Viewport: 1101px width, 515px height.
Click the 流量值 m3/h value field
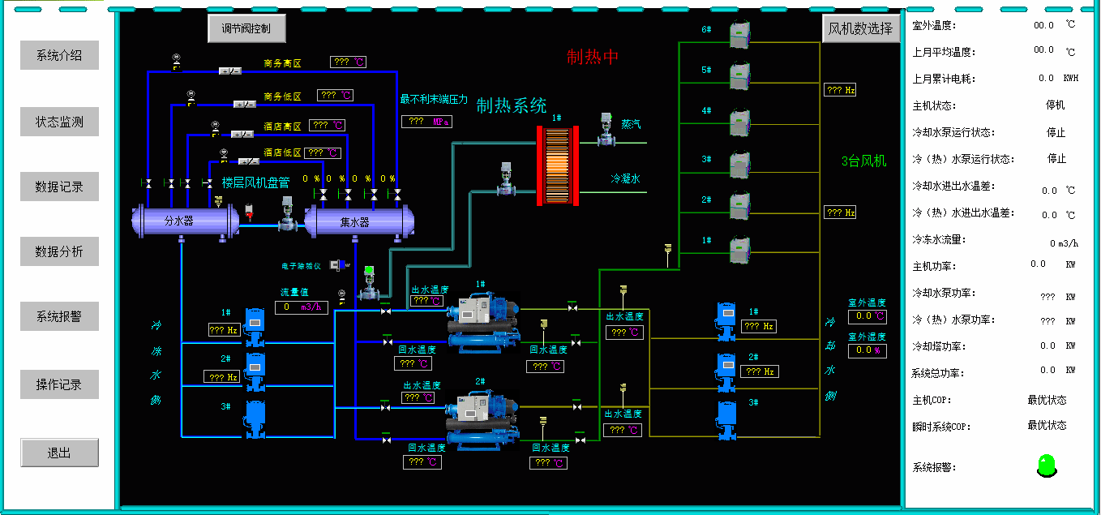point(303,307)
